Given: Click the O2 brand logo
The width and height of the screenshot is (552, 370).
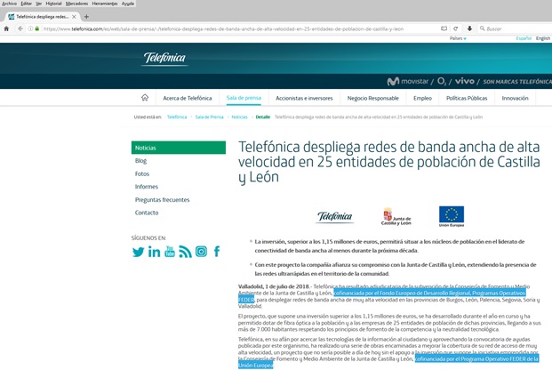Looking at the screenshot, I should (442, 82).
